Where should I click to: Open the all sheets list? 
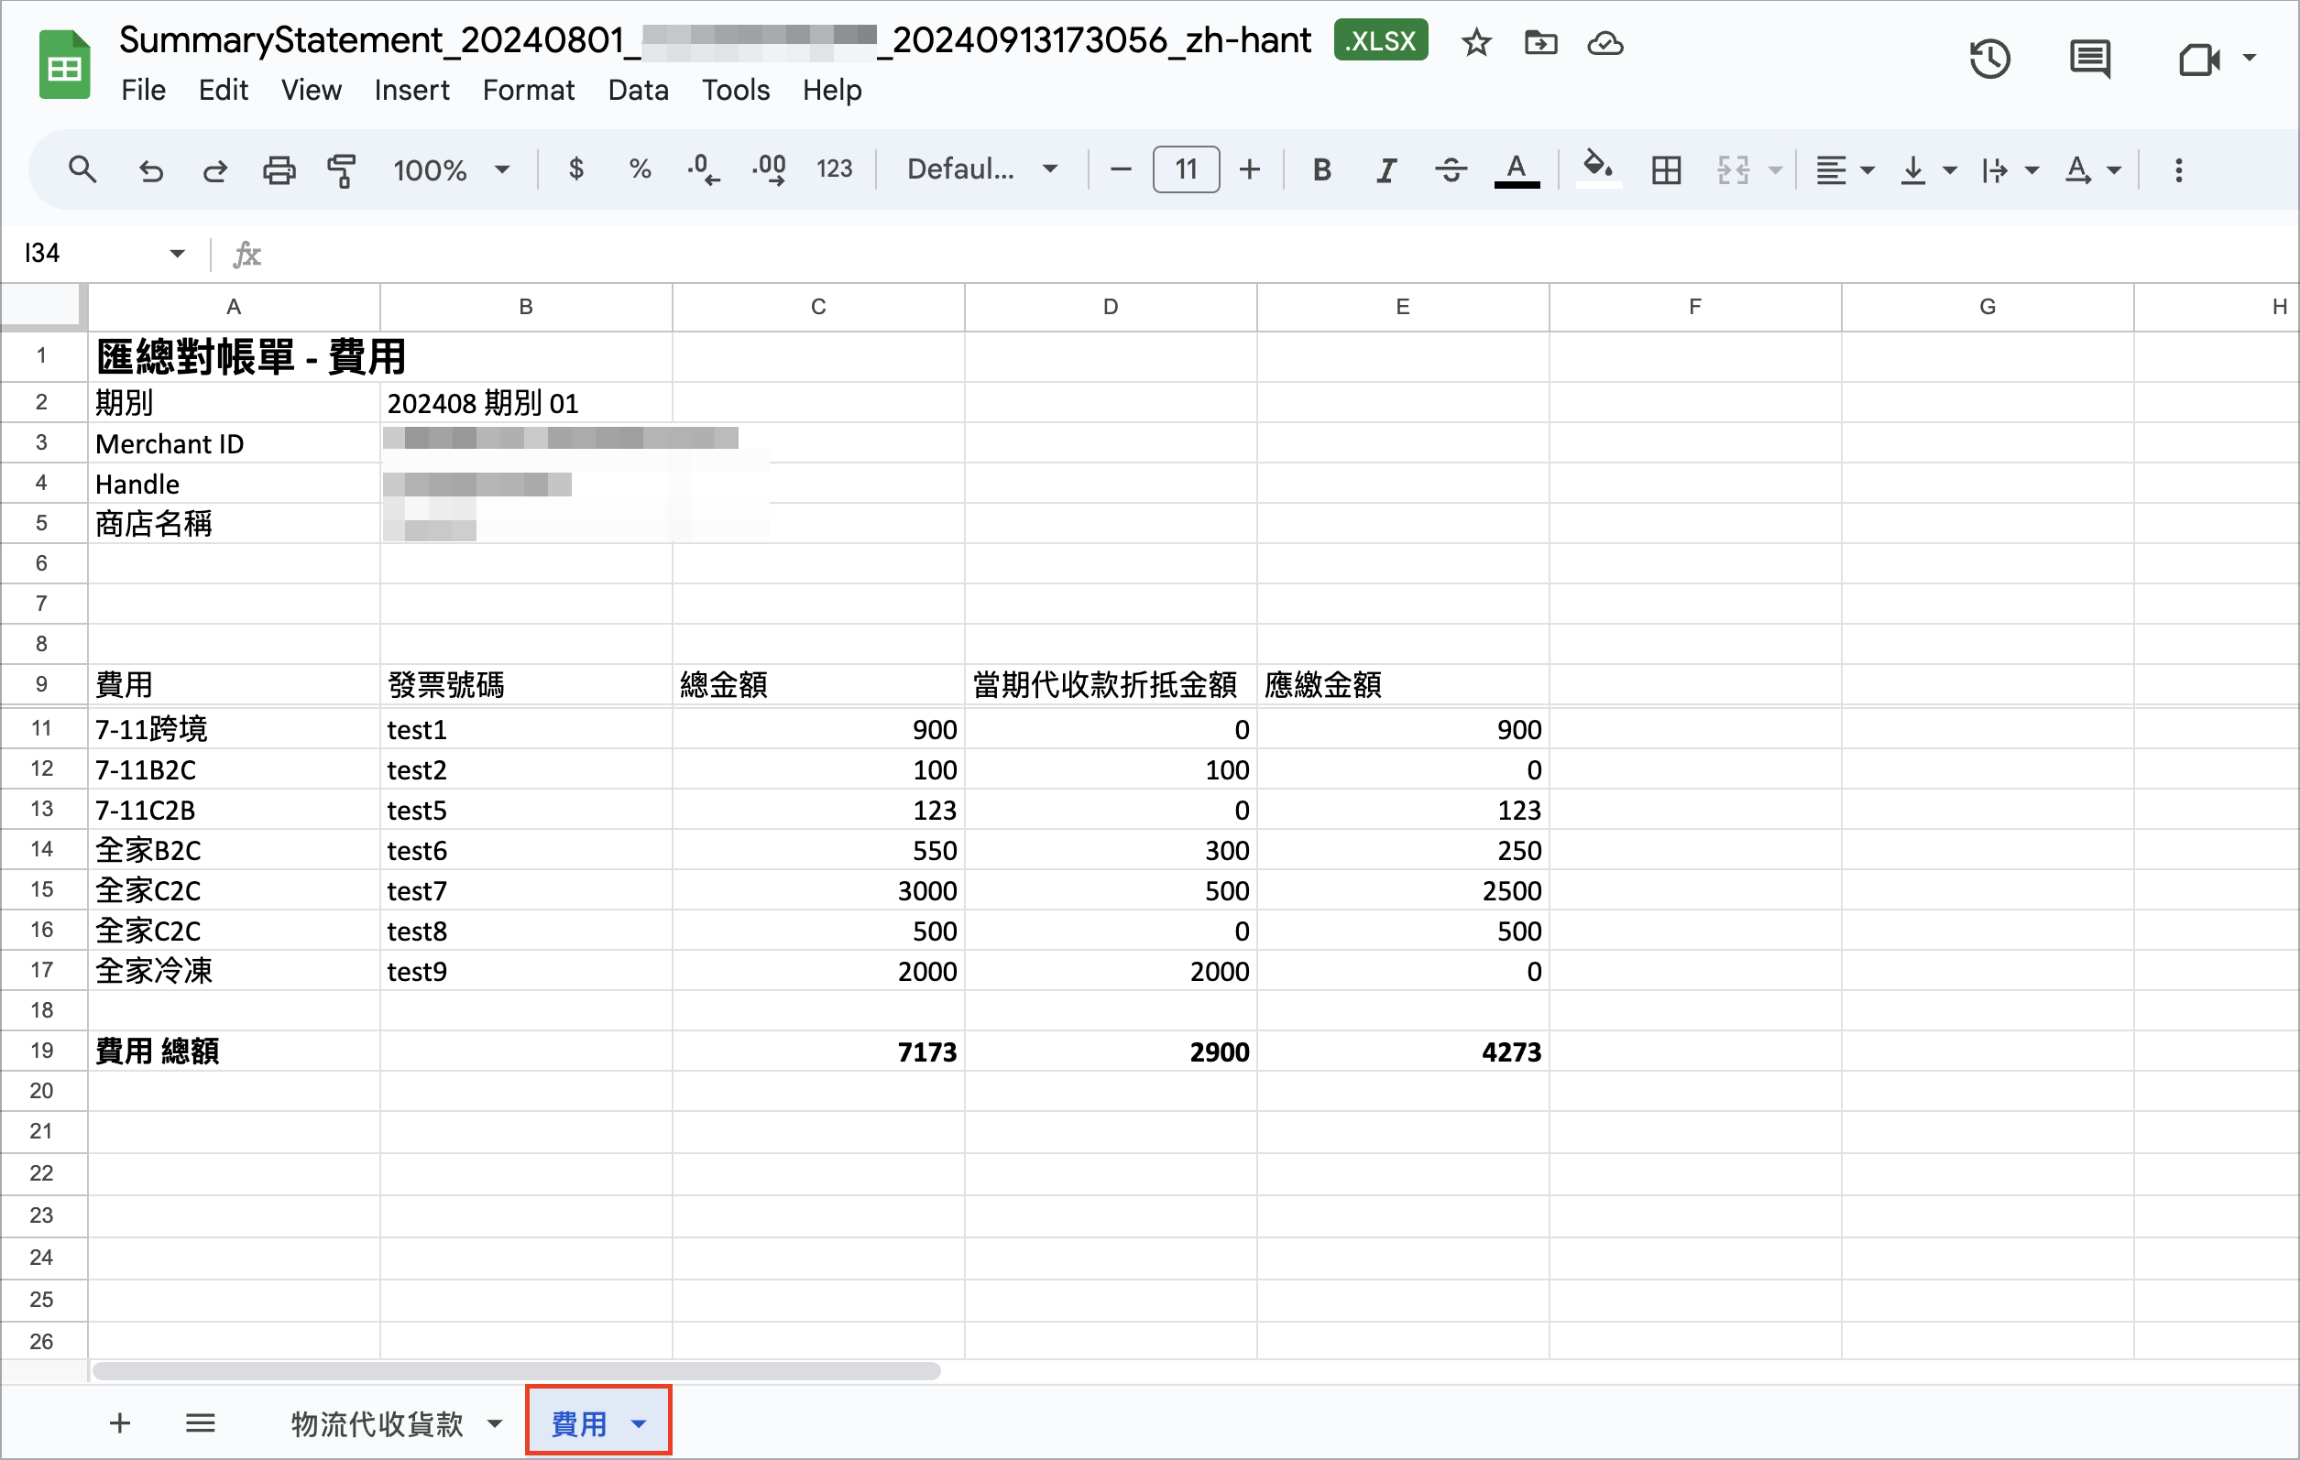click(x=200, y=1422)
